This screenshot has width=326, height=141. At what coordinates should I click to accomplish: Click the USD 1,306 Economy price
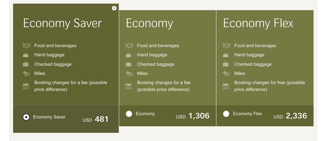coord(193,116)
